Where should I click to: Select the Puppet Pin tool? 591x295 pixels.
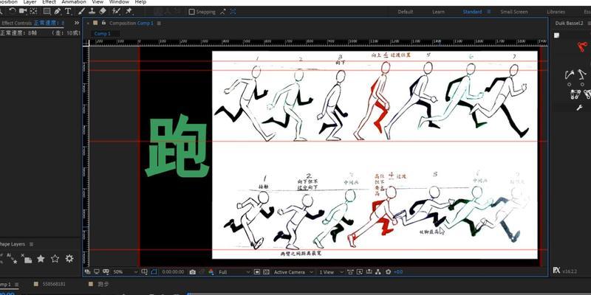(129, 11)
